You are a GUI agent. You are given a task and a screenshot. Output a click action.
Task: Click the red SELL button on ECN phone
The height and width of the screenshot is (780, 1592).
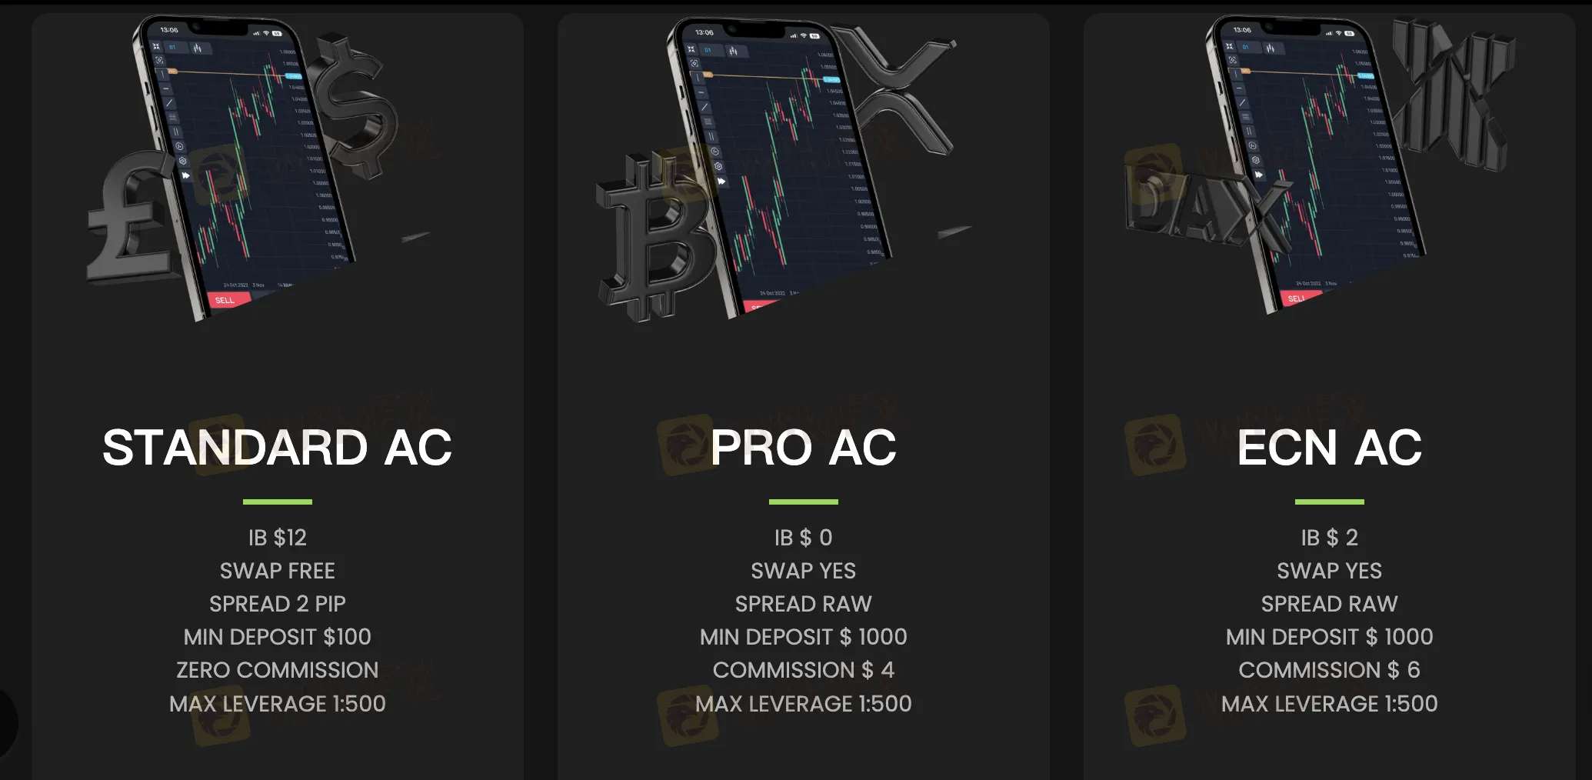(x=1298, y=298)
